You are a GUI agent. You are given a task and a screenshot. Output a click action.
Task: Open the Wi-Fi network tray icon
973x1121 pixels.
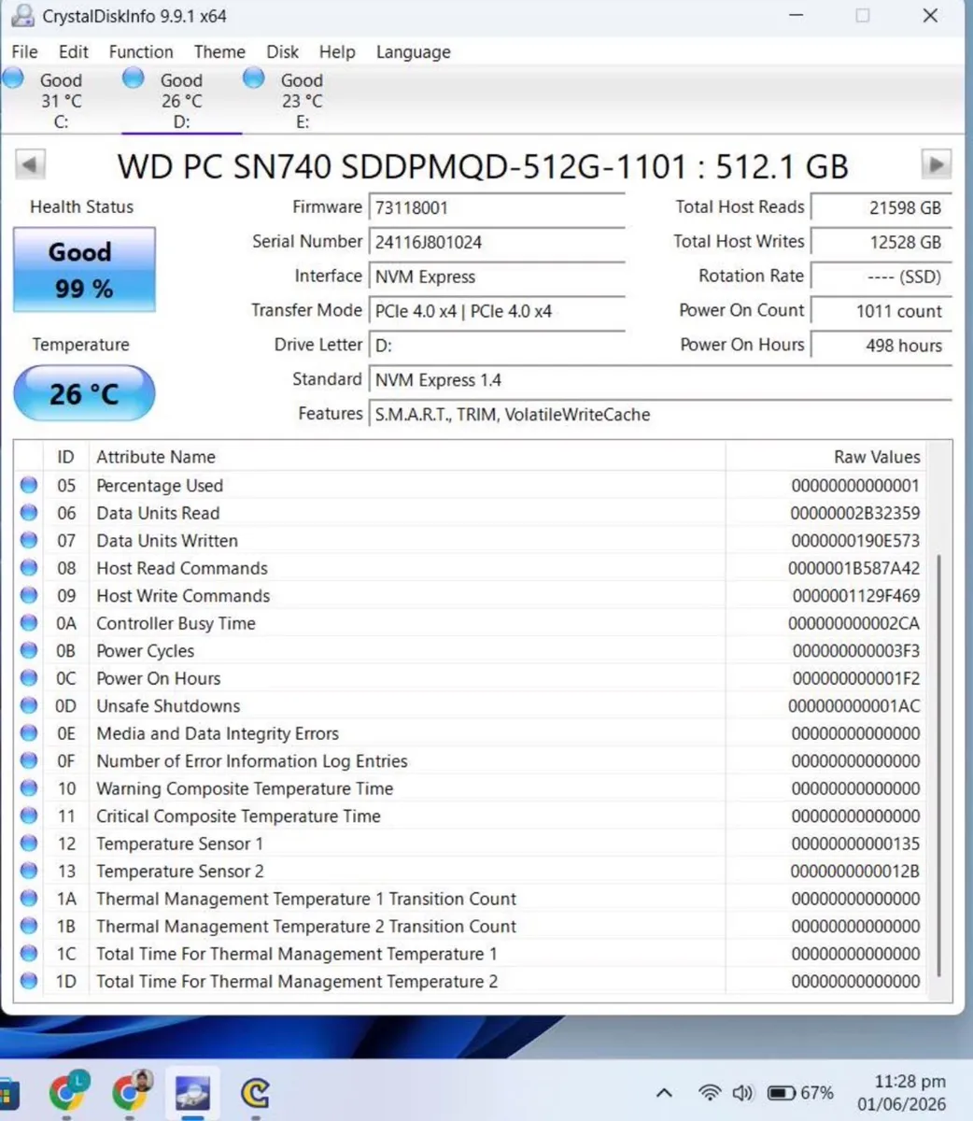pyautogui.click(x=710, y=1092)
